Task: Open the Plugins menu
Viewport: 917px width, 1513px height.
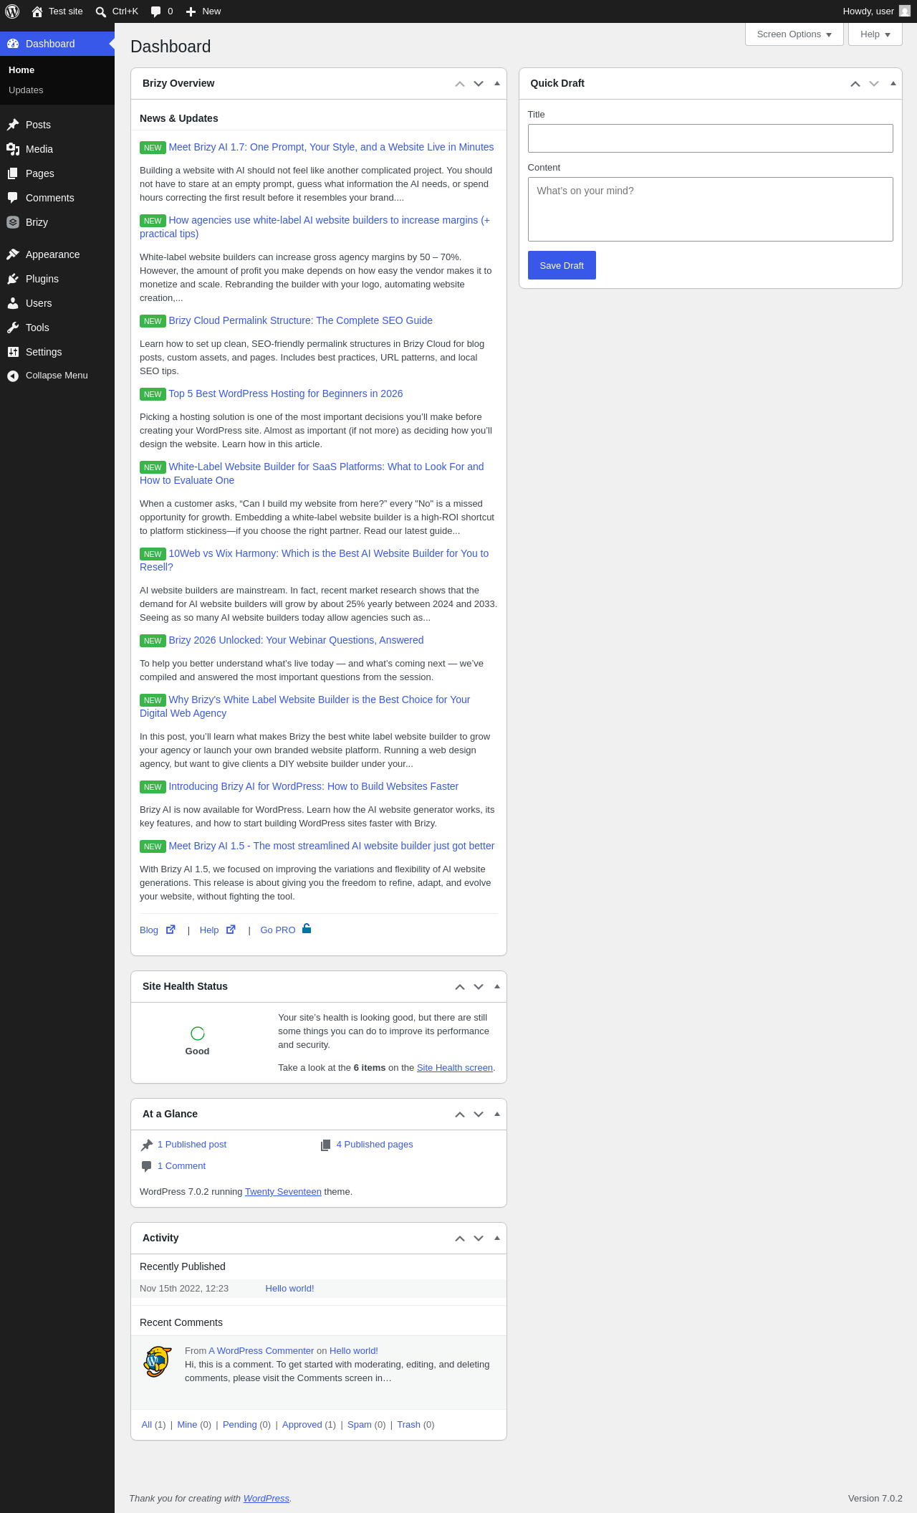Action: [57, 279]
